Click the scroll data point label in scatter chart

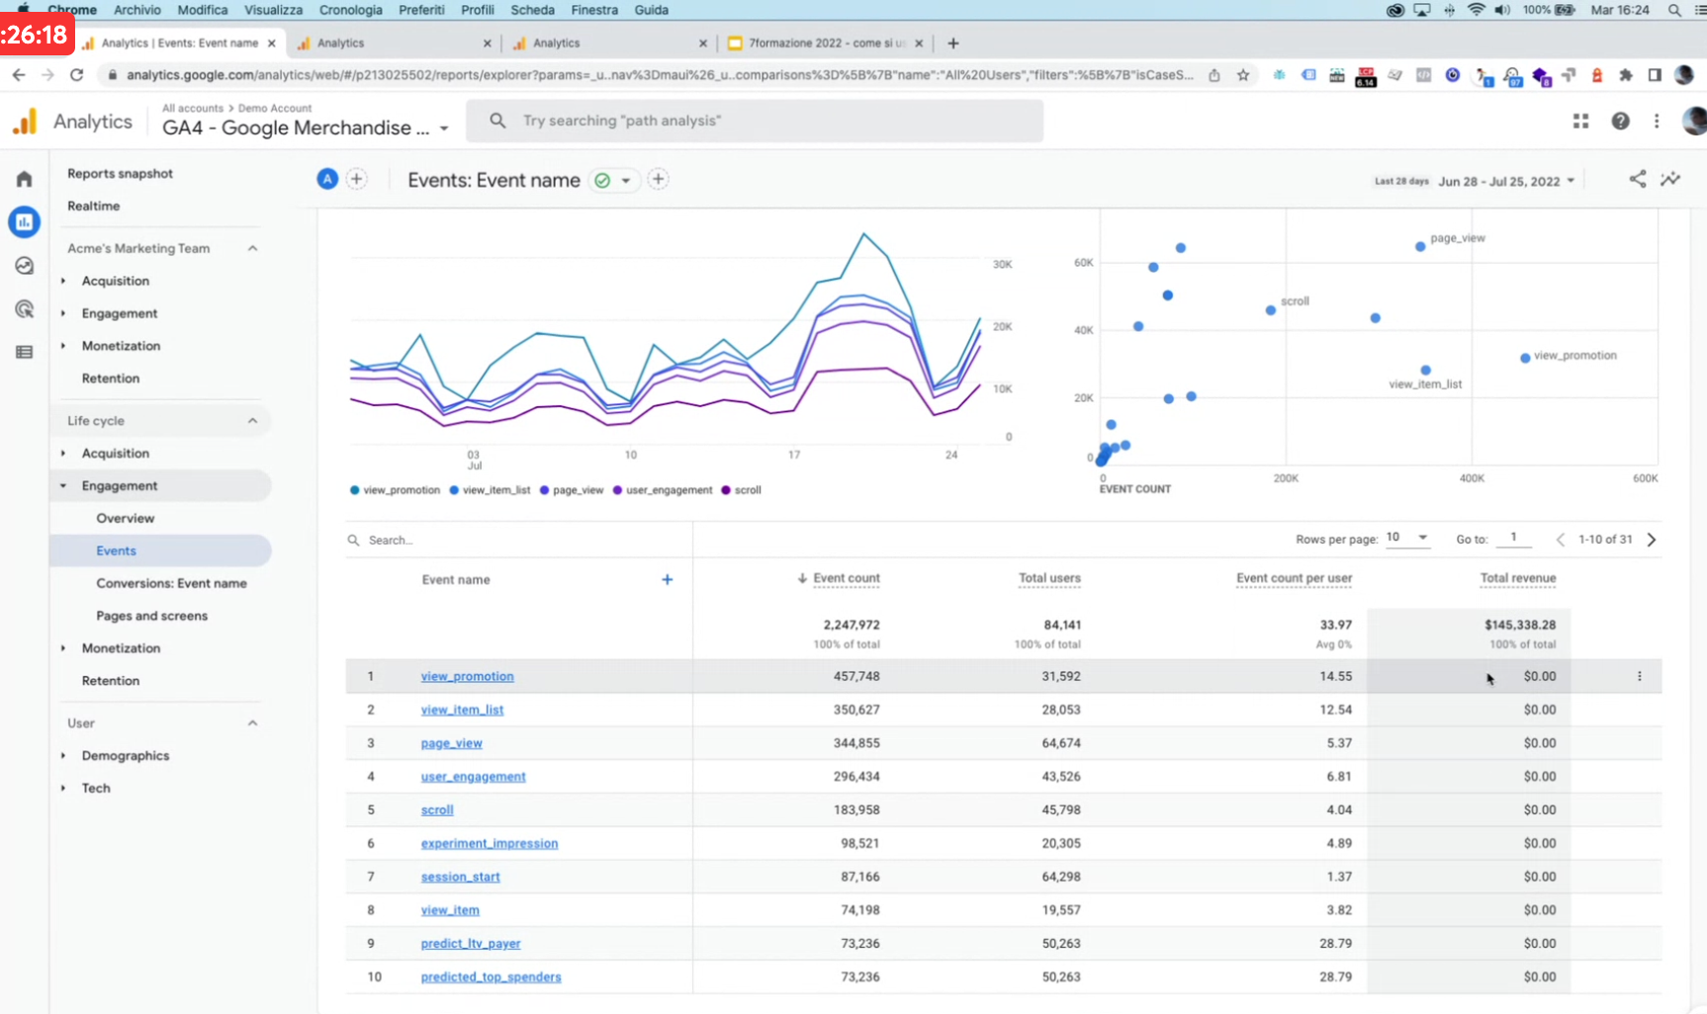[x=1295, y=301]
